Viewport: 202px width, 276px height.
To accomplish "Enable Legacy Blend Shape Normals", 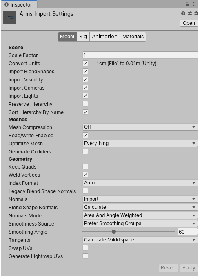I will coord(85,191).
